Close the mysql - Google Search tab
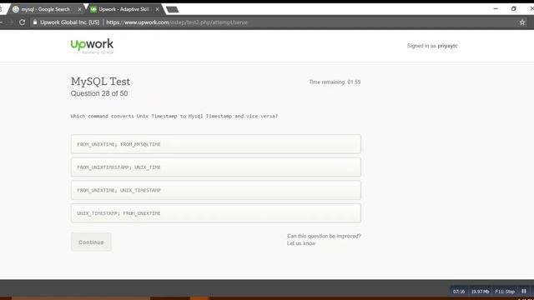 coord(79,9)
